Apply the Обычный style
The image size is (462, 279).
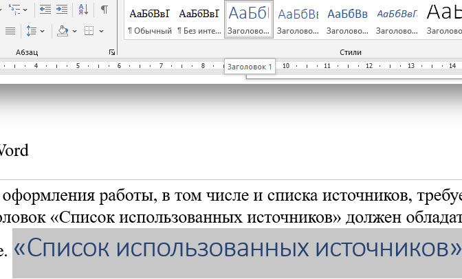click(149, 19)
